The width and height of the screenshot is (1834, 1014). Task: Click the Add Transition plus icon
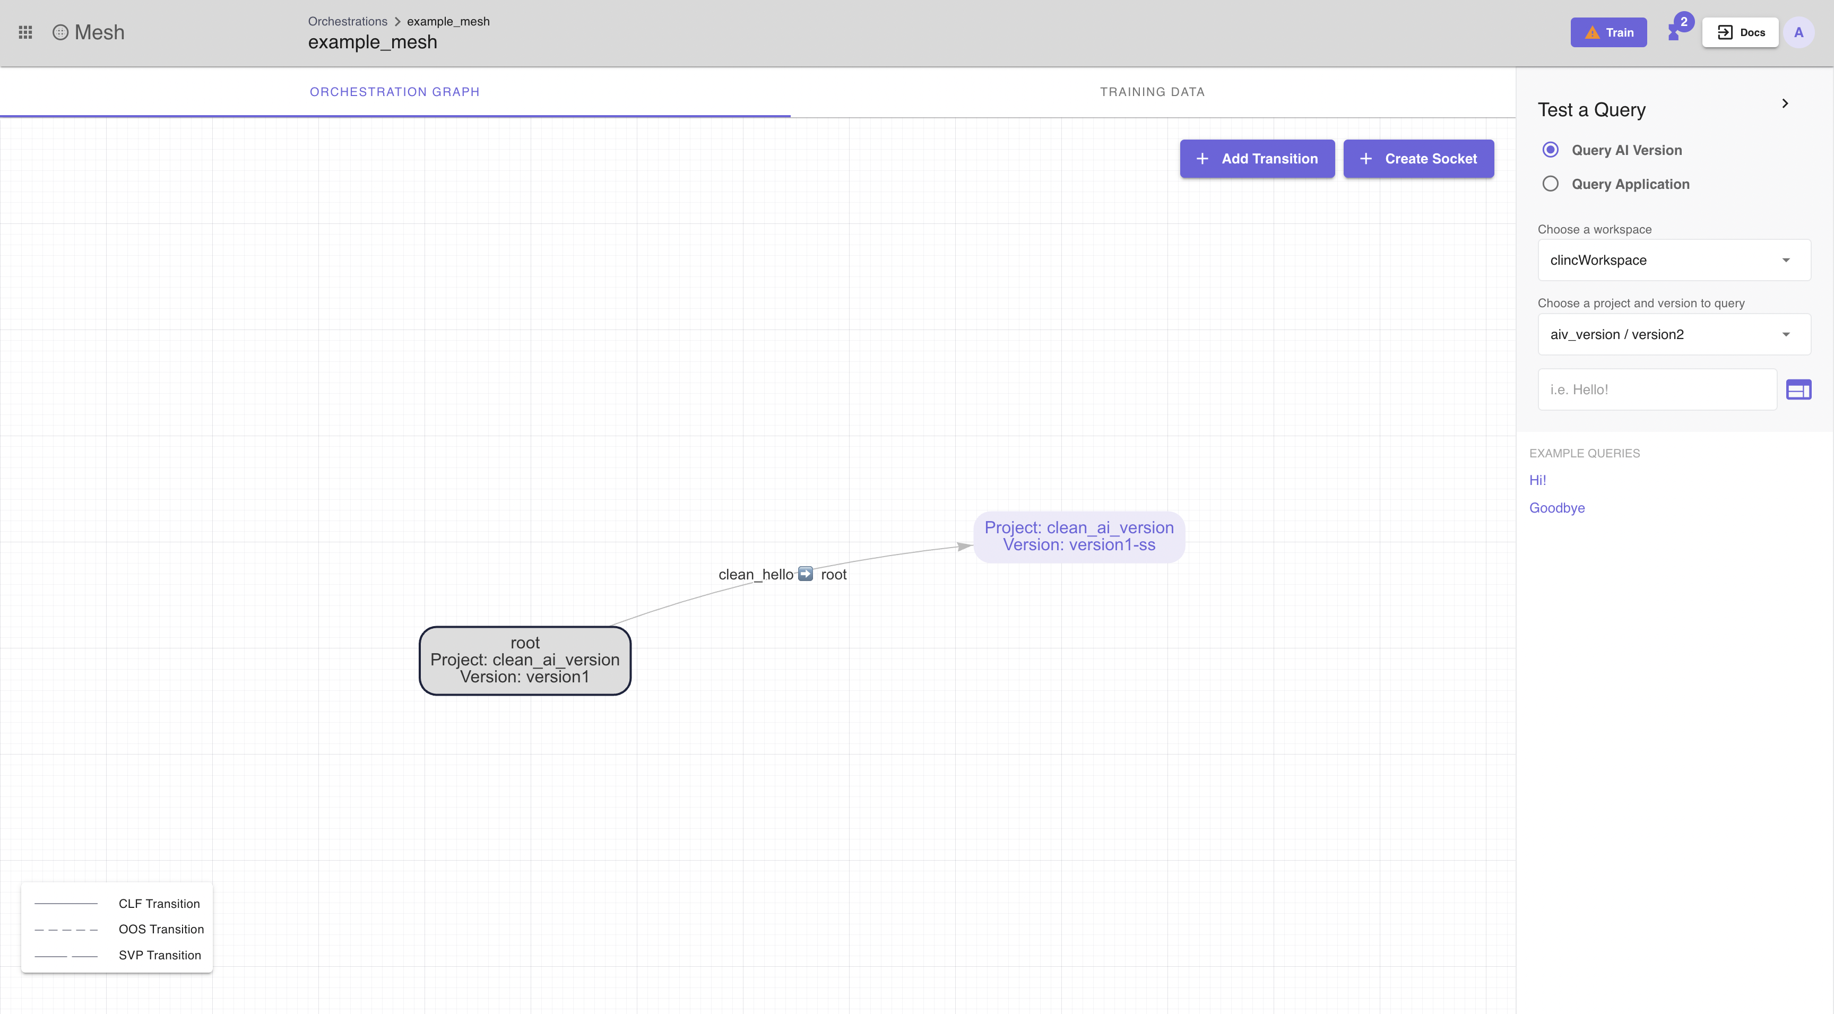(x=1203, y=159)
